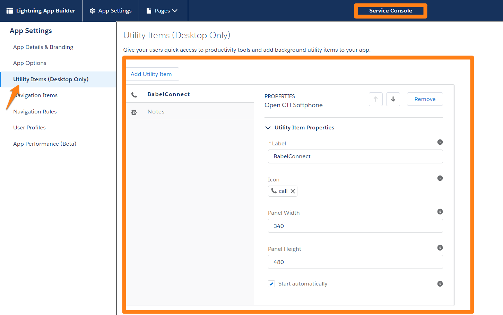Click the Panel Height info icon
Screen dimensions: 503x315
(x=440, y=248)
